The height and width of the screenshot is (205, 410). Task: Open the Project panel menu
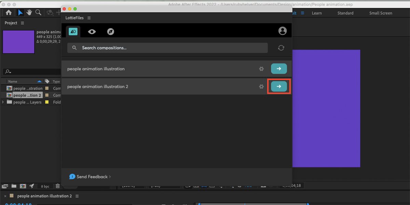[x=23, y=23]
